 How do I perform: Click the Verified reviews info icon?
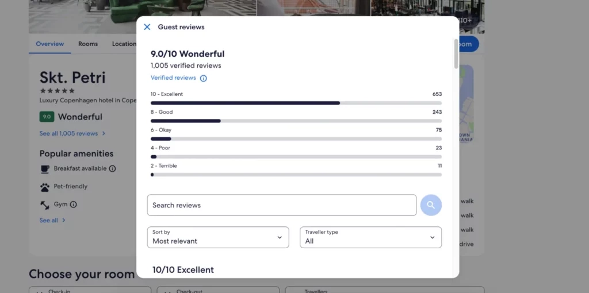pyautogui.click(x=203, y=78)
